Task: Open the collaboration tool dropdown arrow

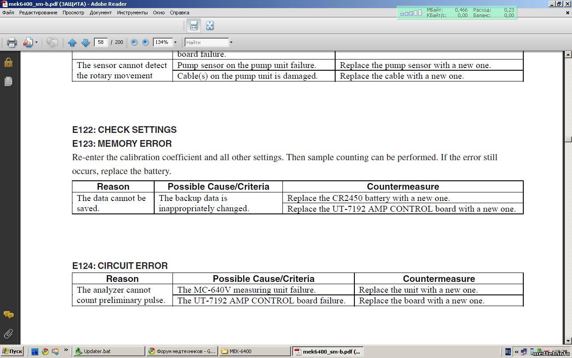Action: (36, 43)
